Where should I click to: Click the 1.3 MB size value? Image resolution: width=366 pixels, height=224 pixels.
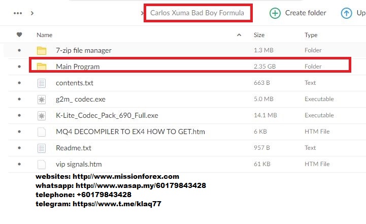pyautogui.click(x=263, y=50)
